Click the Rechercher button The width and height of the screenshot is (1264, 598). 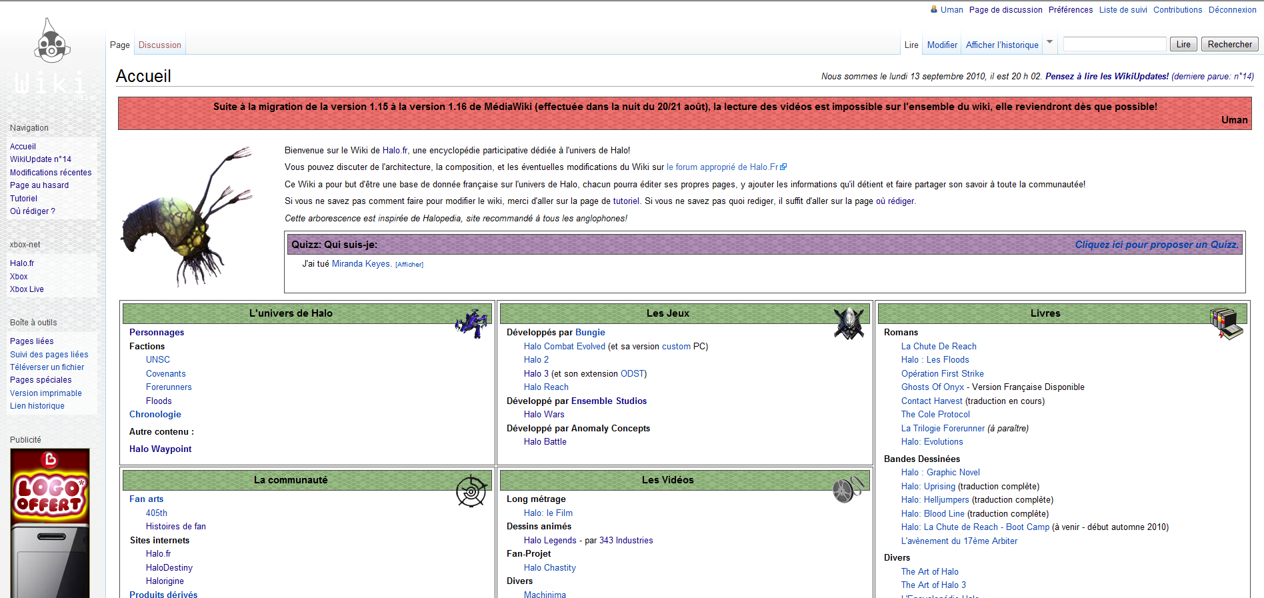(x=1230, y=44)
